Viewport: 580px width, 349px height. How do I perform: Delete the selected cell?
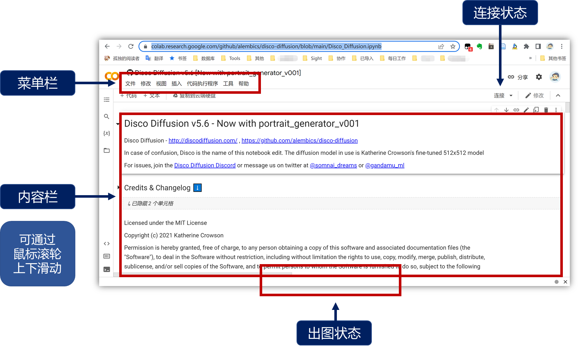pos(546,110)
